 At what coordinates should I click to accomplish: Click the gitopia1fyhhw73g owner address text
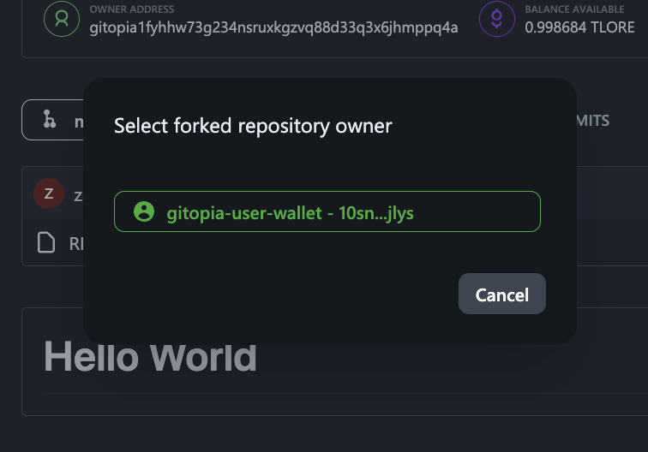pos(273,27)
